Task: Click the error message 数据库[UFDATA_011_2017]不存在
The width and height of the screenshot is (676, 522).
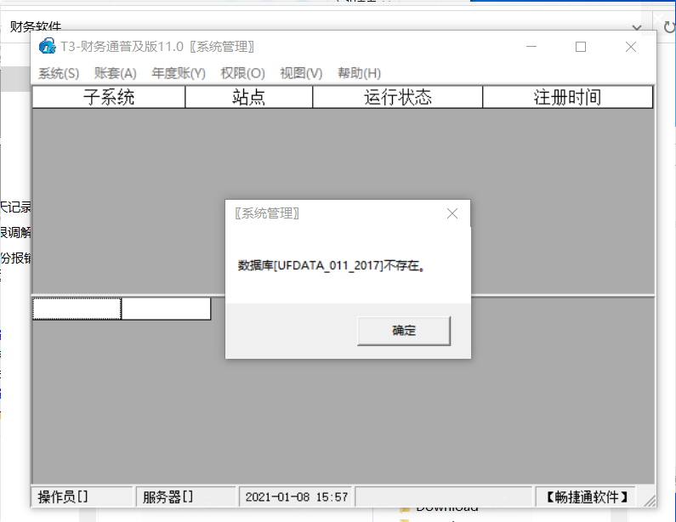Action: coord(332,265)
